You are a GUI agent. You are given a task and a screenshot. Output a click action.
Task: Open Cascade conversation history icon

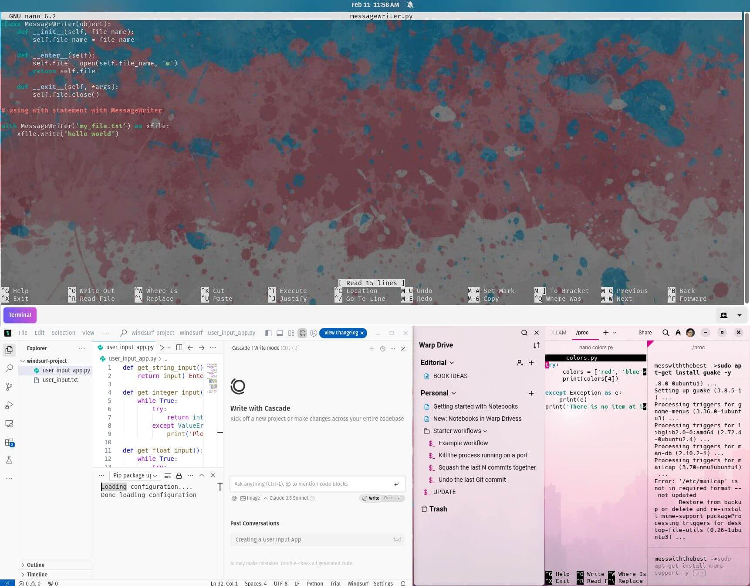click(382, 349)
